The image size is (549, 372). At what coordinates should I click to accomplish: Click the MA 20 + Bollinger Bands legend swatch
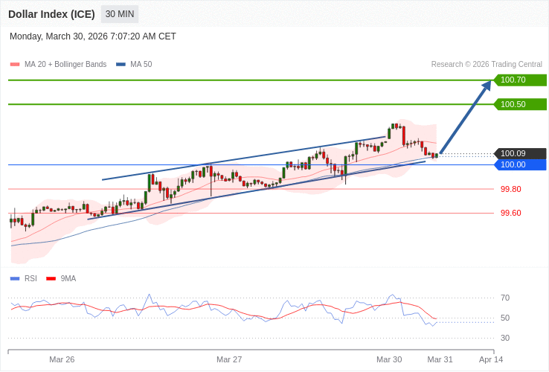(15, 65)
